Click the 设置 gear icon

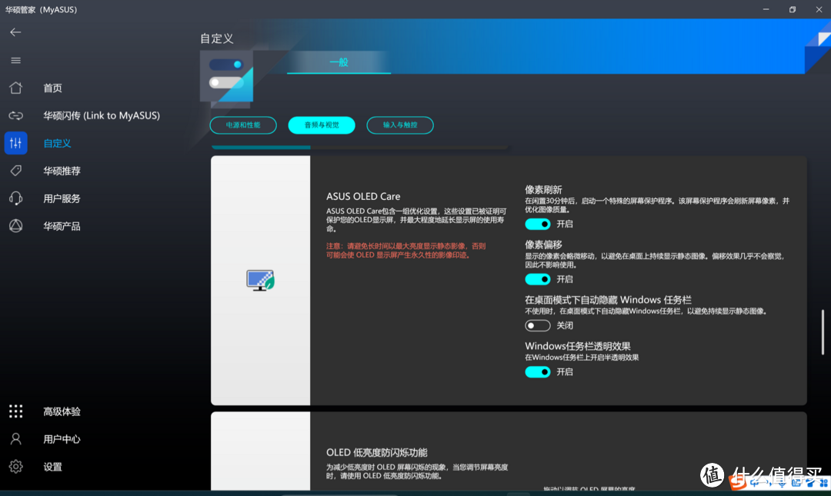coord(16,466)
